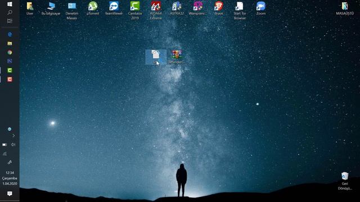Select the Wampserver desktop shortcut
This screenshot has height=202, width=360.
(x=197, y=8)
